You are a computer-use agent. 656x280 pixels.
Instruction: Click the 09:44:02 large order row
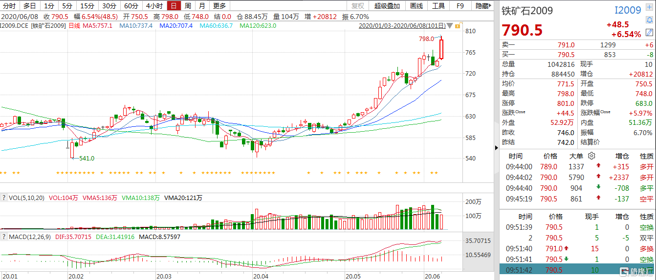tap(577, 178)
